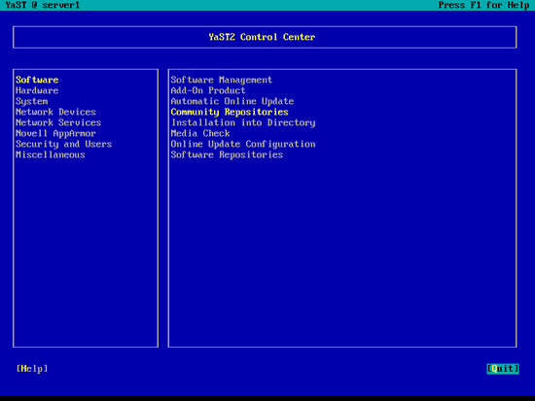Click the YaST2 Control Center title
This screenshot has height=401, width=535.
262,37
